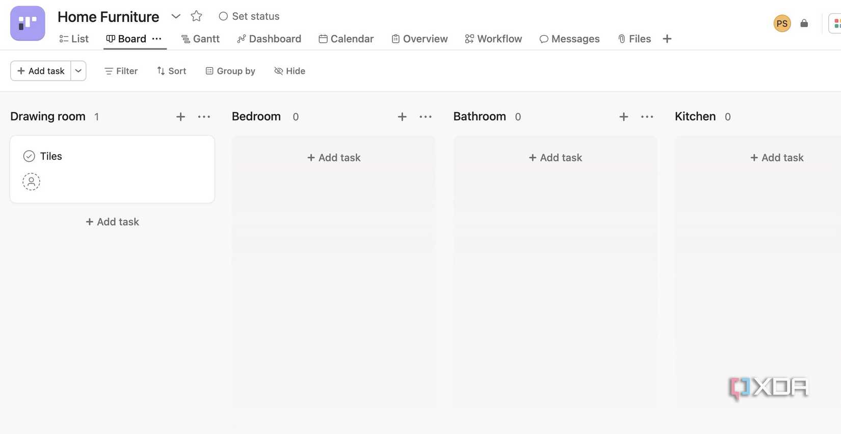Open the Hide fields menu

click(290, 71)
